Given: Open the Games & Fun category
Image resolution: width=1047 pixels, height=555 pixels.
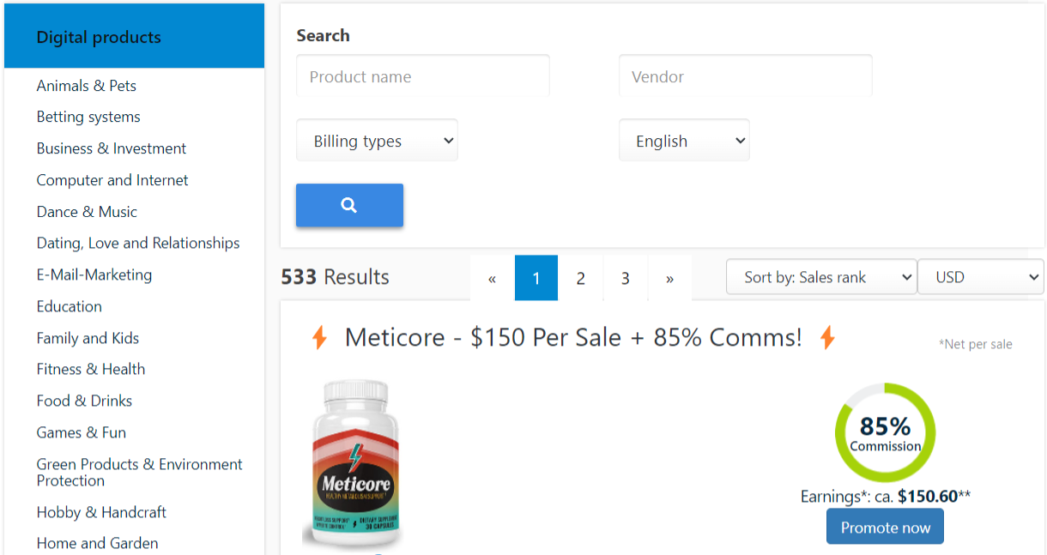Looking at the screenshot, I should click(x=82, y=432).
